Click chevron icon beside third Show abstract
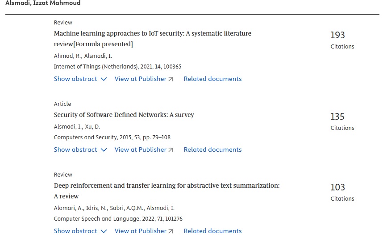383x238 pixels. pyautogui.click(x=104, y=231)
